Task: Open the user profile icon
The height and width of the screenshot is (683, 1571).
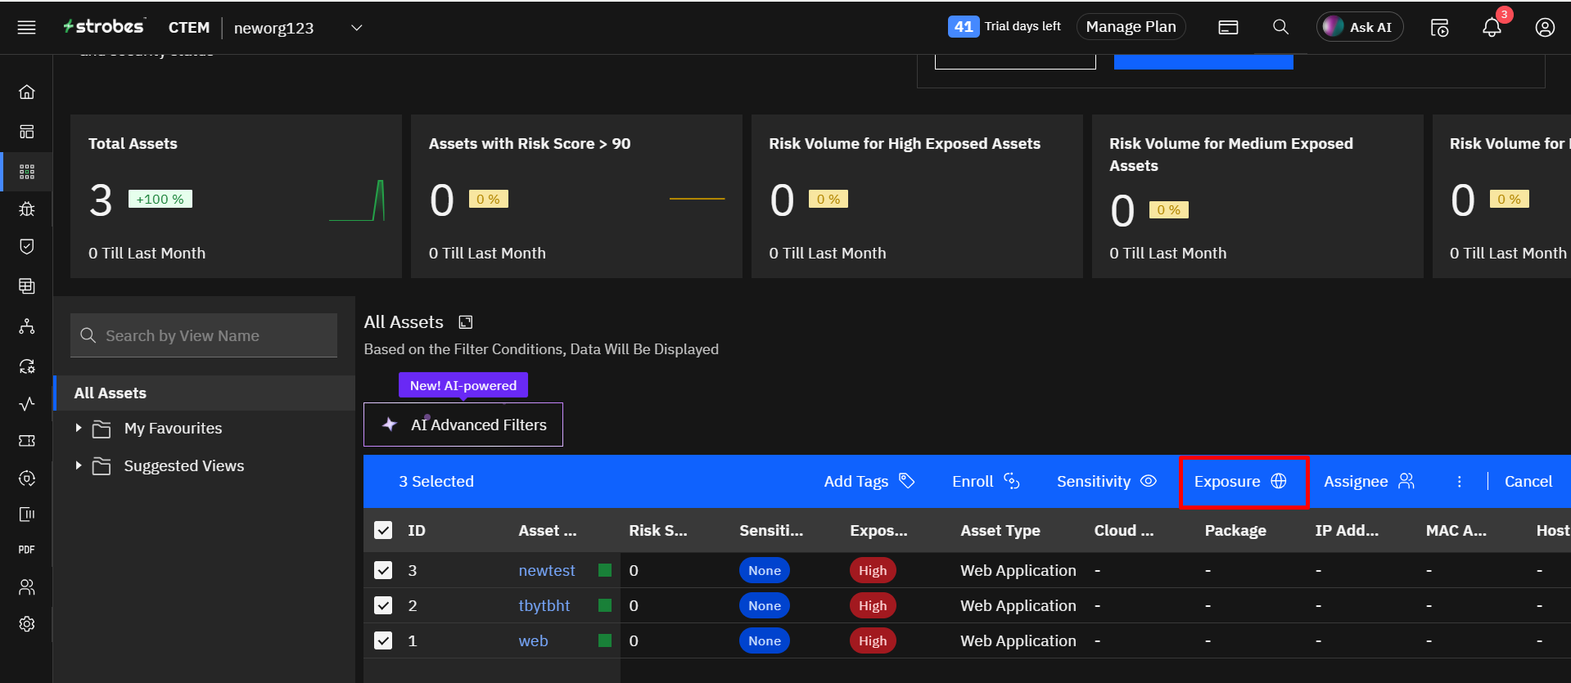Action: click(x=1544, y=28)
